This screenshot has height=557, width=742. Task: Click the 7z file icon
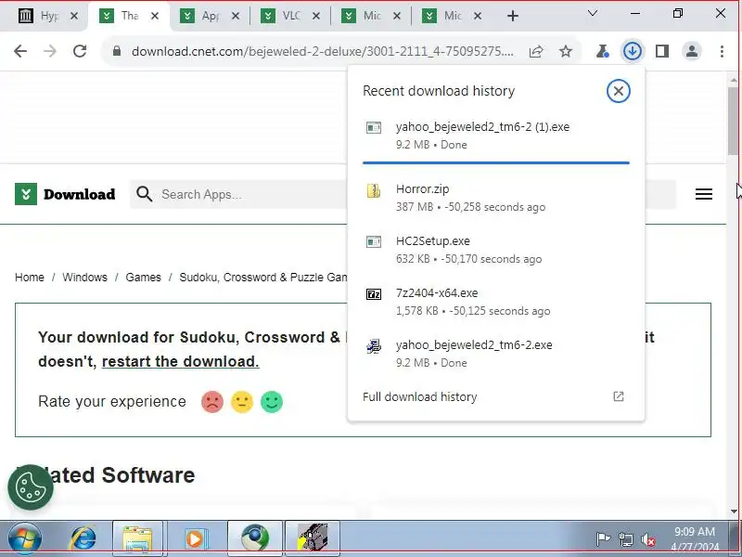(x=374, y=294)
